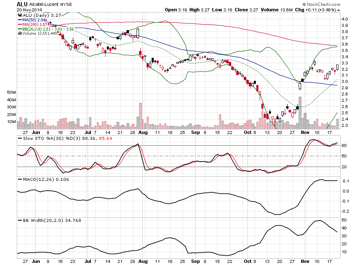Click the Aug label on the price chart date axis

(143, 132)
